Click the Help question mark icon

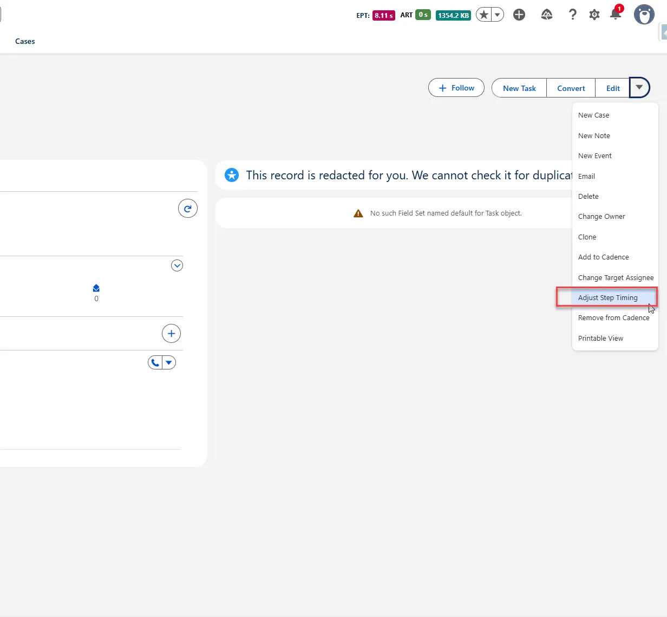pos(572,15)
